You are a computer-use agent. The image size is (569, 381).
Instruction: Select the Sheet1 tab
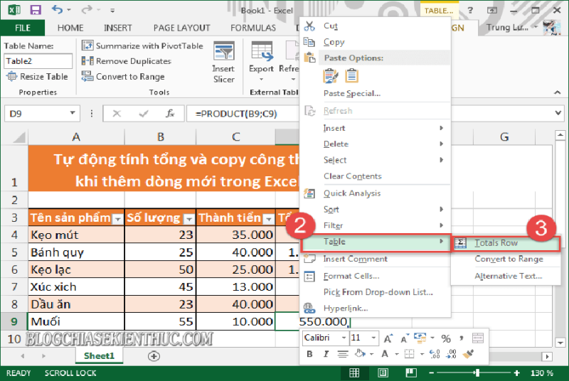[x=99, y=356]
